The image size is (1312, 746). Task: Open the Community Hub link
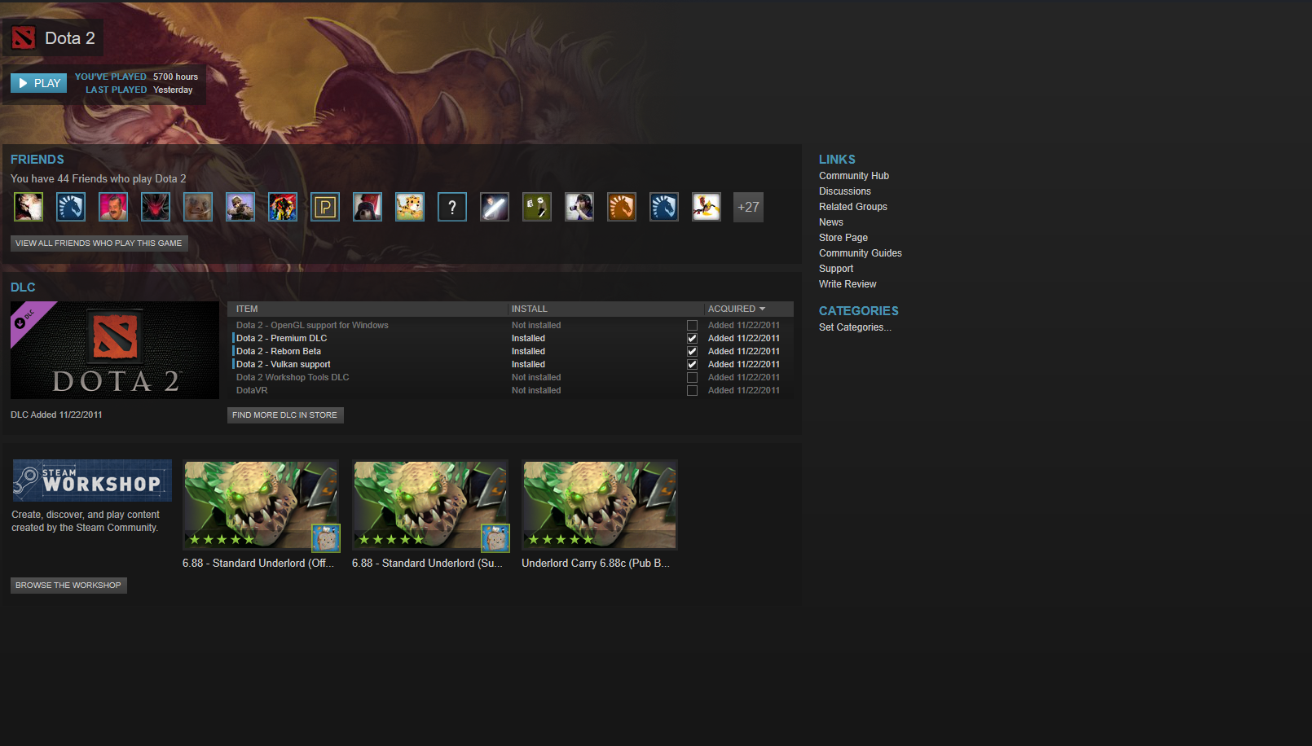click(x=854, y=176)
